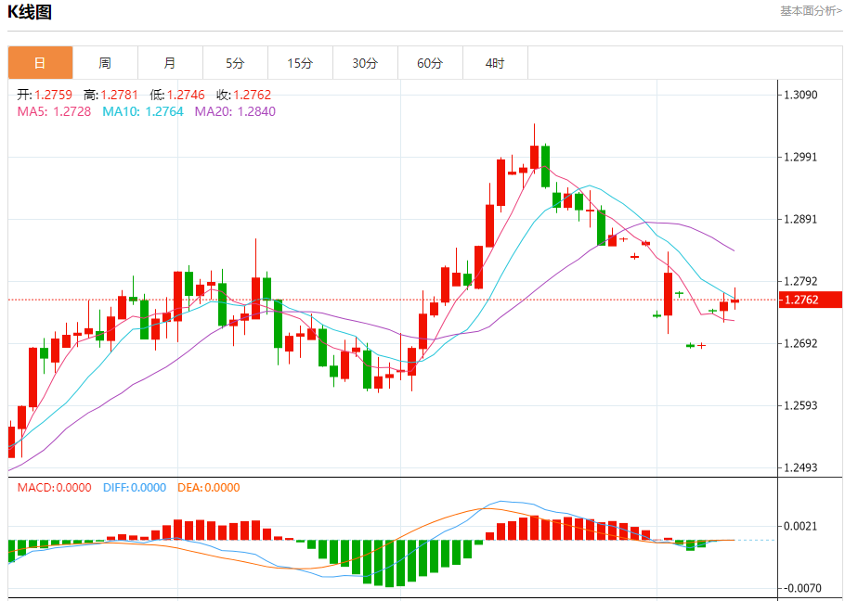Image resolution: width=845 pixels, height=601 pixels.
Task: Select the 日 daily chart tab
Action: (40, 63)
